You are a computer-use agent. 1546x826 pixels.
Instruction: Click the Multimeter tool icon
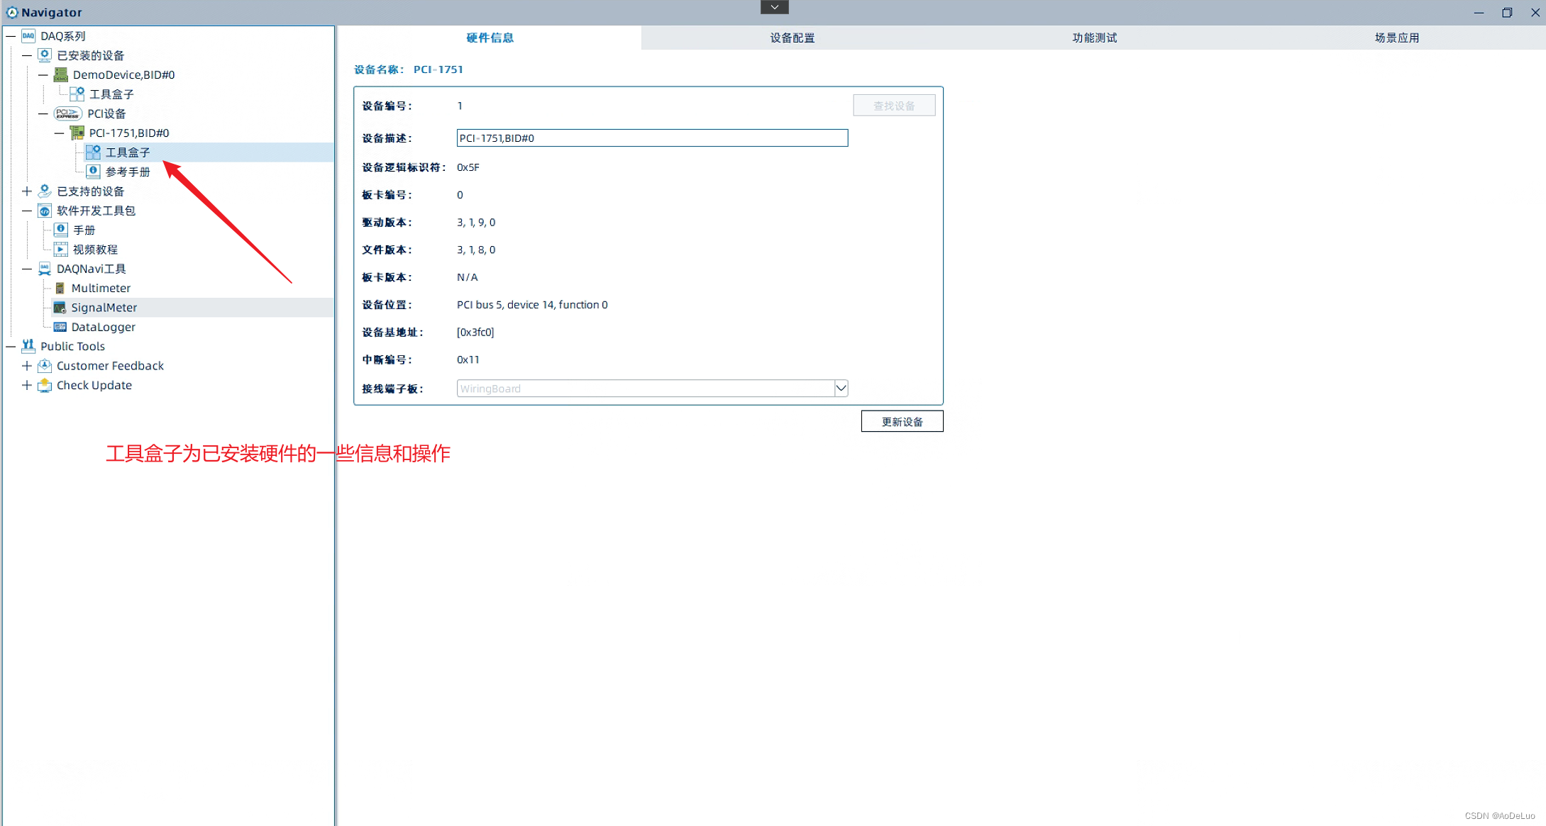60,288
